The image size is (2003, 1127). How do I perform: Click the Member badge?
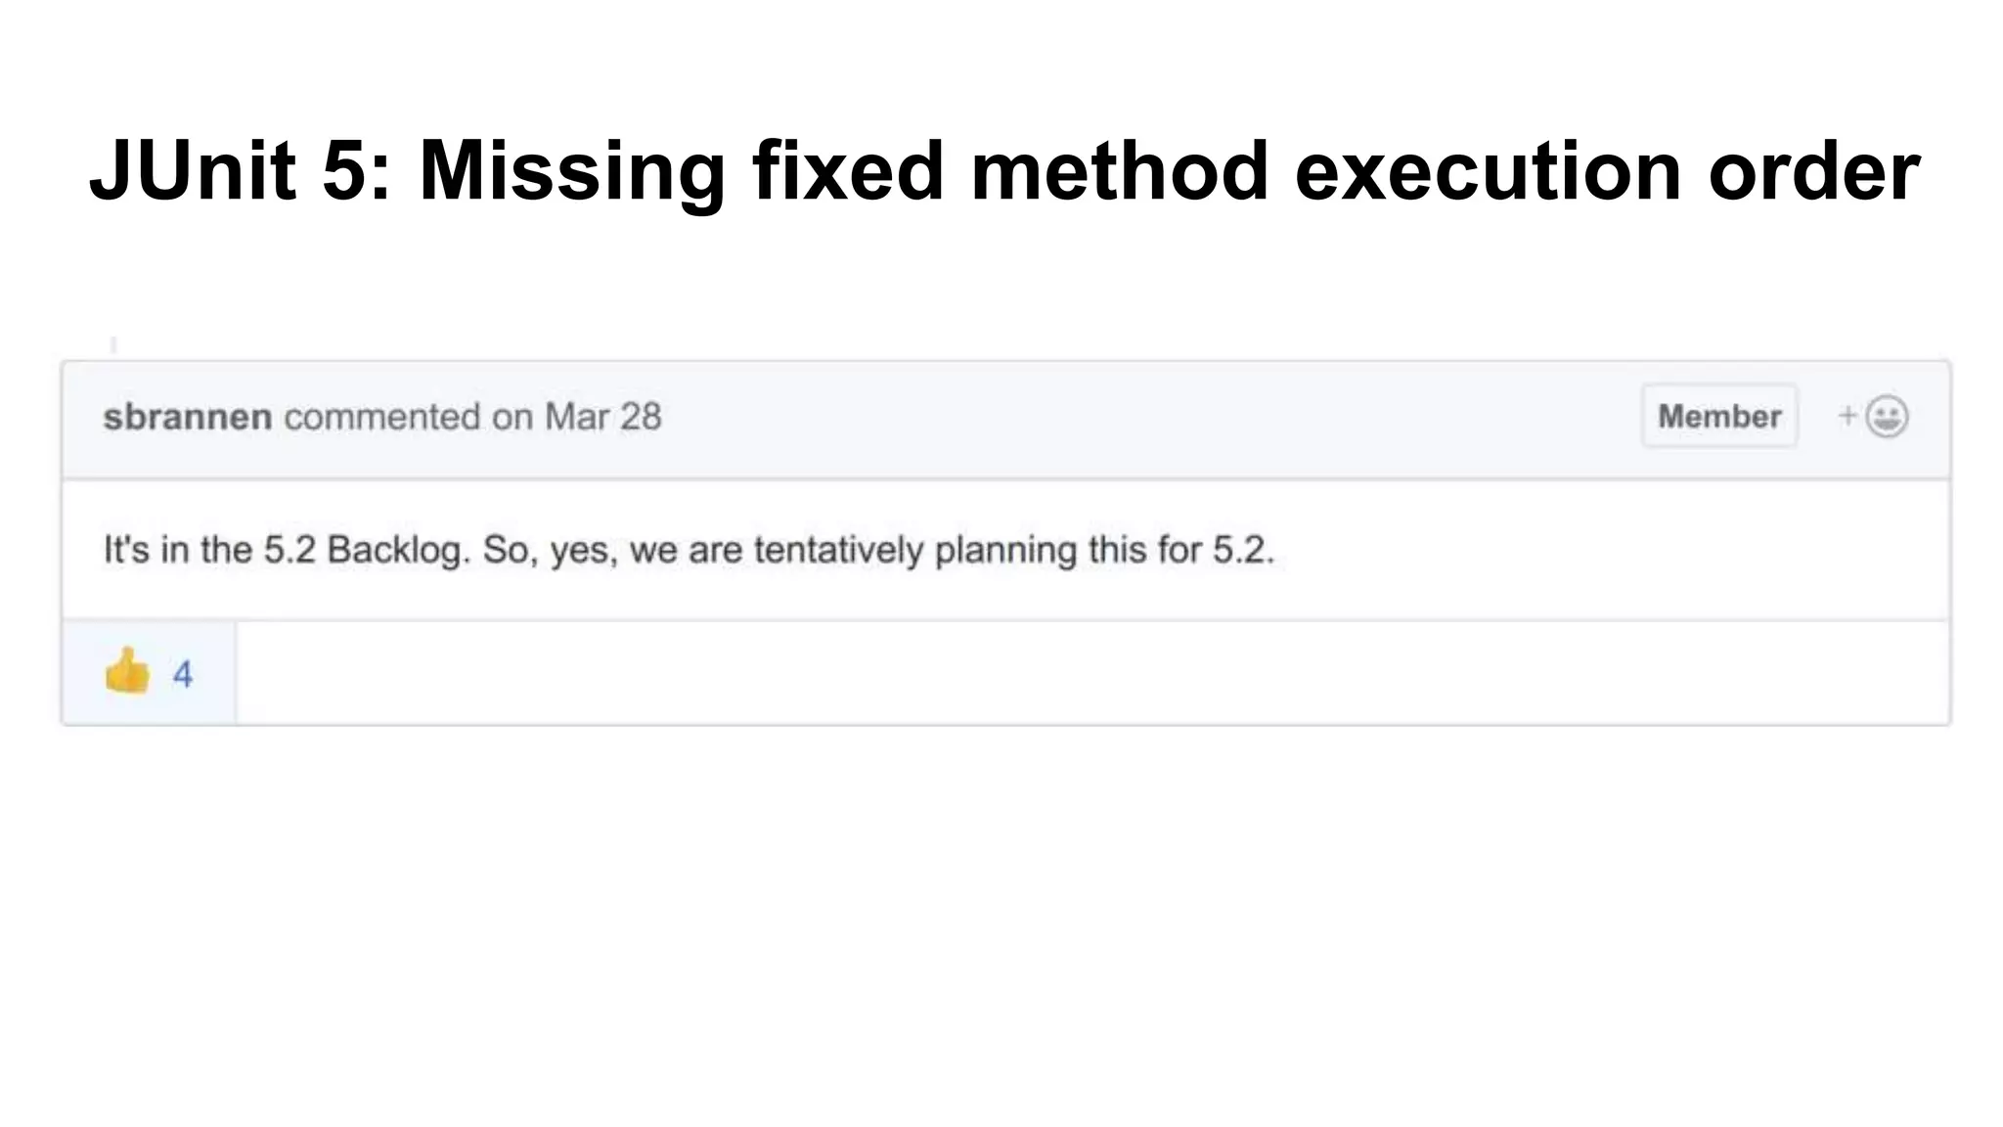click(x=1718, y=417)
